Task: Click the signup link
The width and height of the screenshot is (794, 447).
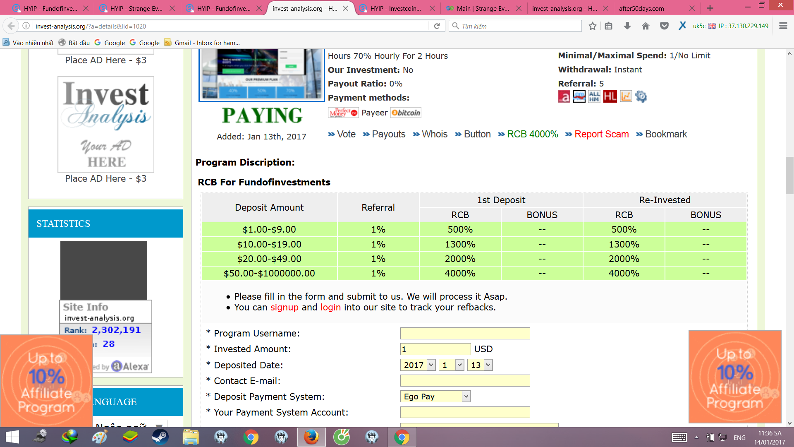Action: 284,307
